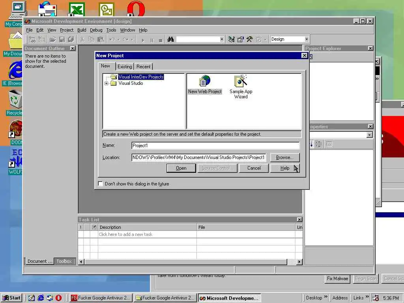
Task: Click the Task List toolbar icon
Action: tap(259, 39)
